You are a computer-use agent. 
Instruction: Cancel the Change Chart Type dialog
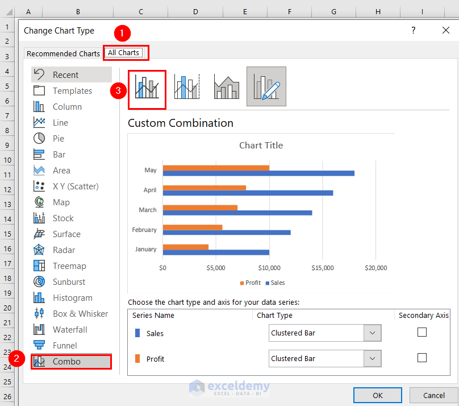coord(433,395)
